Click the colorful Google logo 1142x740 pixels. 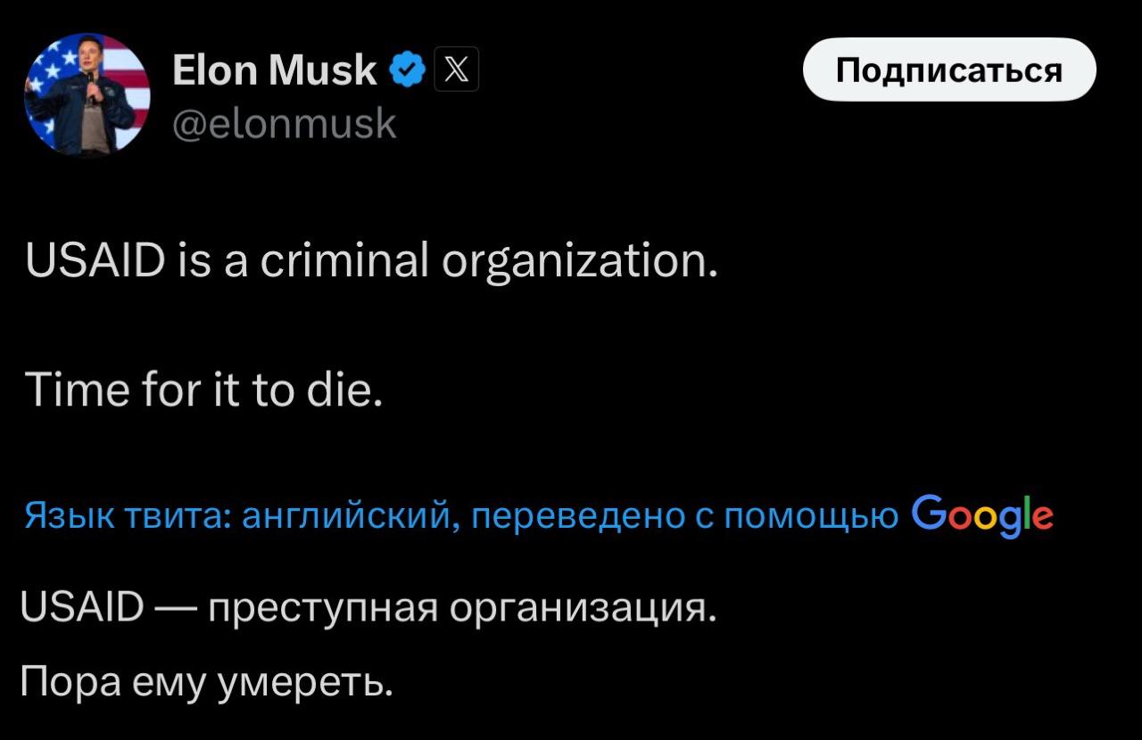[982, 514]
